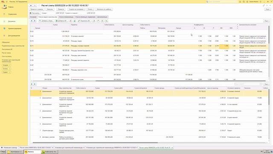Add document to favorites with star icon
The image size is (273, 154).
(39, 6)
